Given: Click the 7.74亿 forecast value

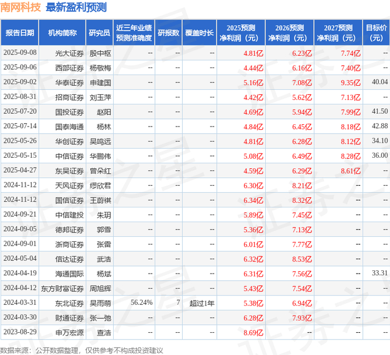Looking at the screenshot, I should pos(350,54).
